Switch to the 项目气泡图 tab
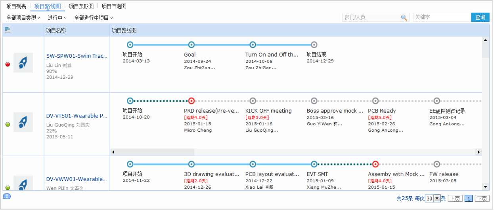Image resolution: width=494 pixels, height=210 pixels. (114, 6)
